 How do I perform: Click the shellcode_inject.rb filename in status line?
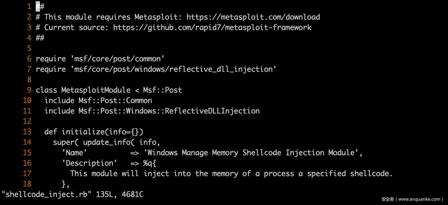46,194
